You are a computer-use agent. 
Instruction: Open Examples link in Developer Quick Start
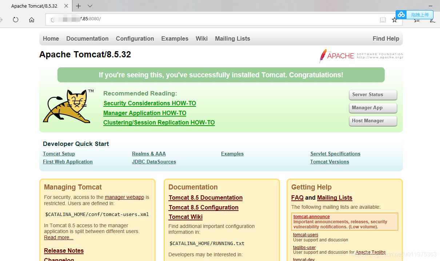click(232, 154)
